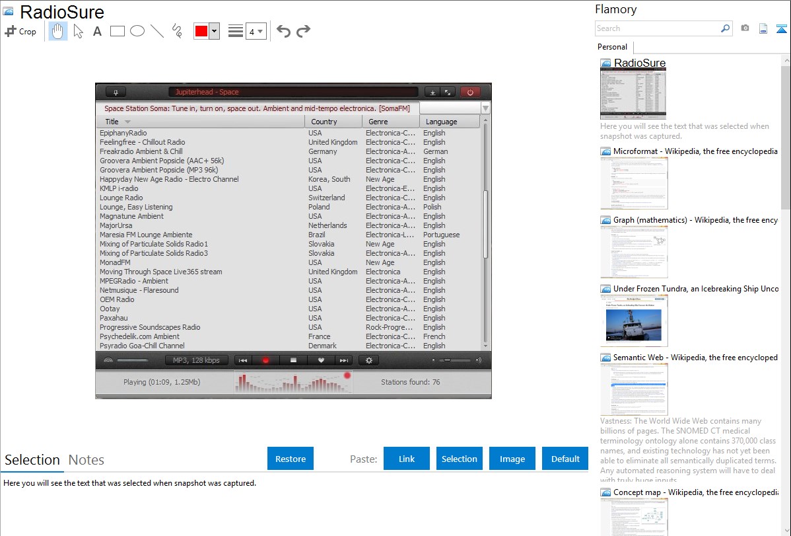This screenshot has height=536, width=791.
Task: Select the straight line tool
Action: [x=157, y=31]
